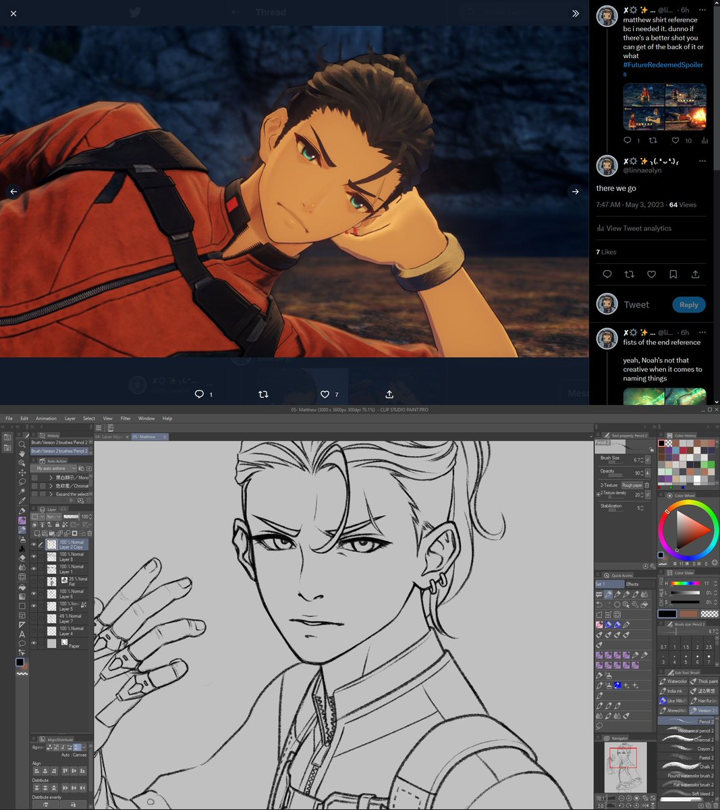The image size is (720, 810).
Task: Click the hue H slider bar
Action: (x=685, y=583)
